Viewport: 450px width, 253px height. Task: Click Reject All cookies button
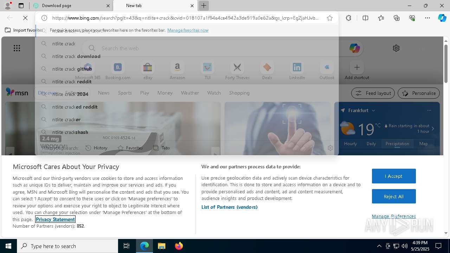[394, 196]
